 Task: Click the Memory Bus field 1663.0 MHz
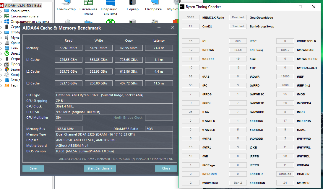click(x=68, y=129)
